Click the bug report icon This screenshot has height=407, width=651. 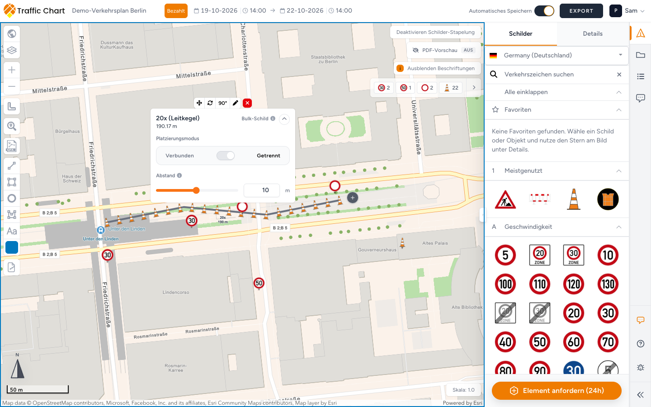(641, 367)
